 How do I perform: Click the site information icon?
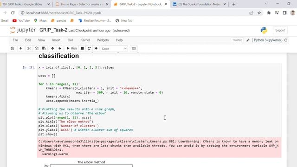coord(23,13)
